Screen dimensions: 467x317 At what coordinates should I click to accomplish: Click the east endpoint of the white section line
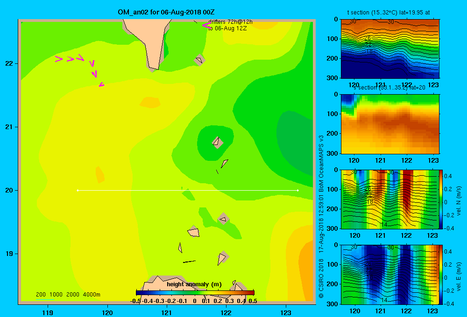tap(298, 190)
